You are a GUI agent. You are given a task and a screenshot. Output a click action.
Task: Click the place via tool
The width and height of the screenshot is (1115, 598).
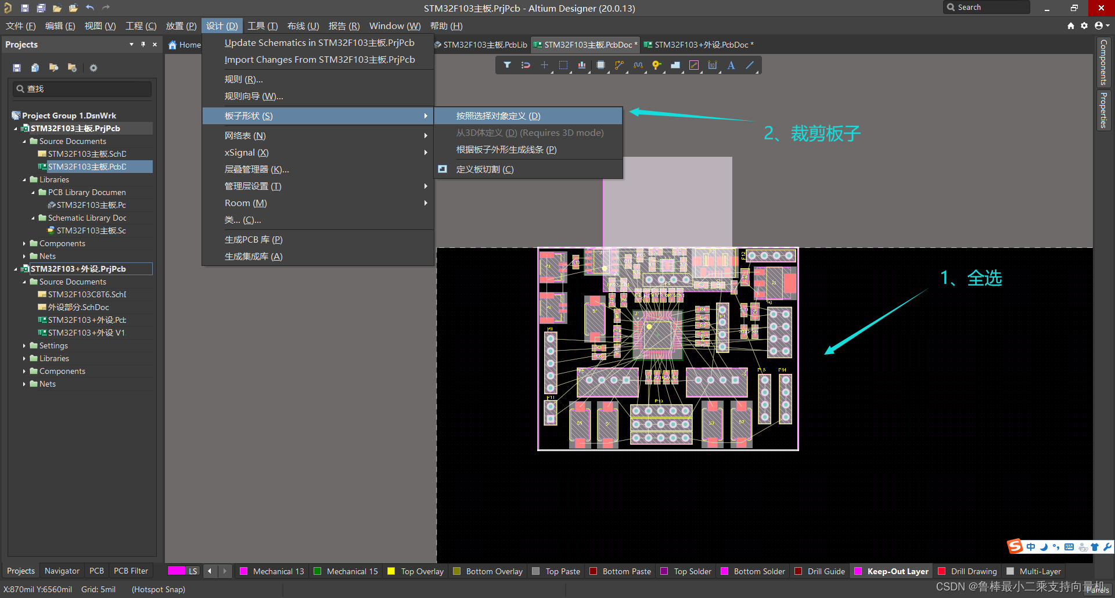click(x=657, y=65)
